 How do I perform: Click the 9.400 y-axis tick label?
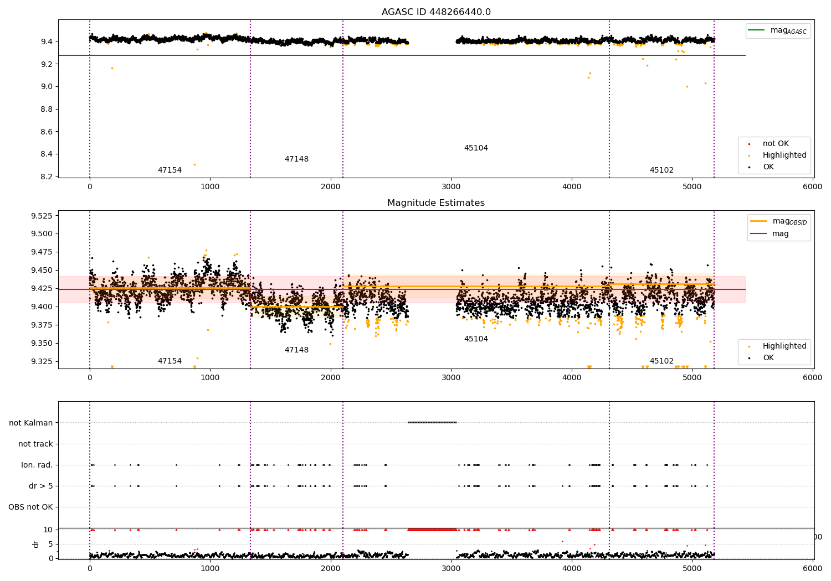point(42,307)
